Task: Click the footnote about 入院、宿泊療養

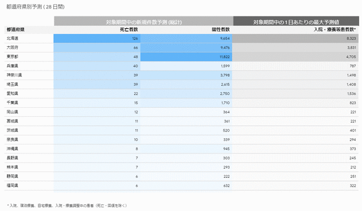Action: 67,205
